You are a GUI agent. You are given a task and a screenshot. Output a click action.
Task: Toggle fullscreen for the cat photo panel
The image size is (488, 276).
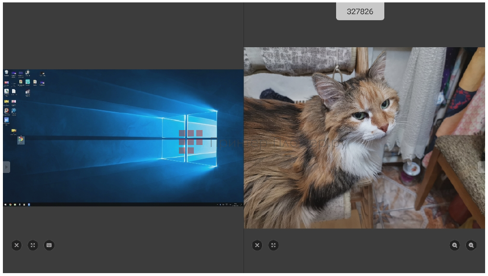[x=273, y=245]
